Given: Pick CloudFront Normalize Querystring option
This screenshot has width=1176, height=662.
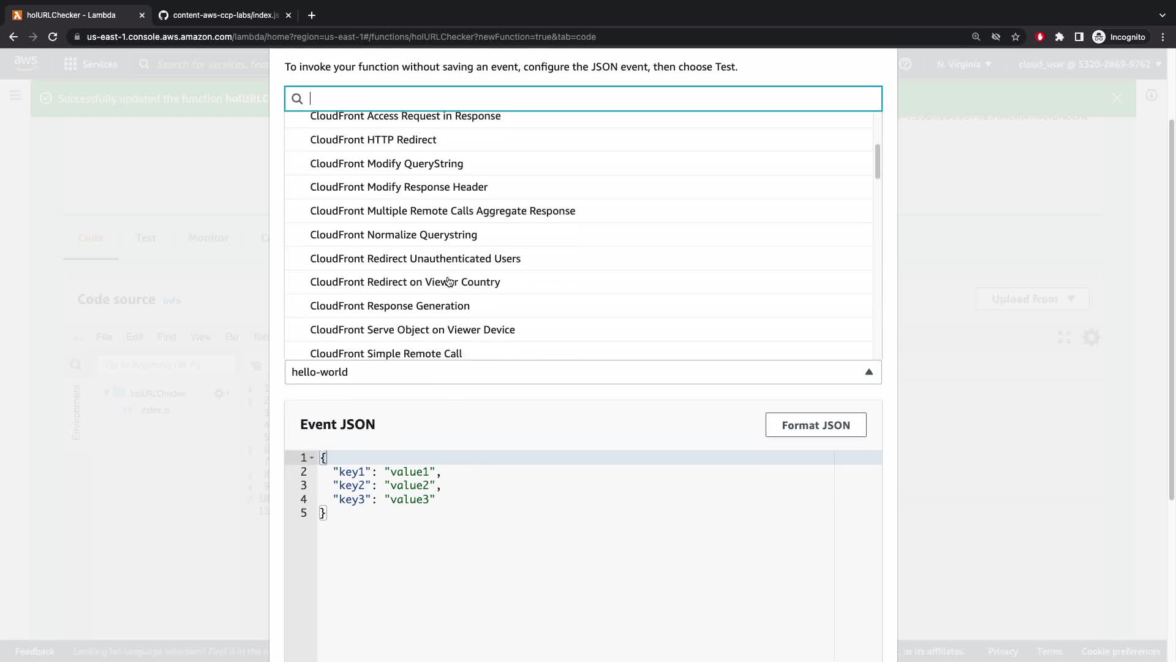Looking at the screenshot, I should coord(393,235).
